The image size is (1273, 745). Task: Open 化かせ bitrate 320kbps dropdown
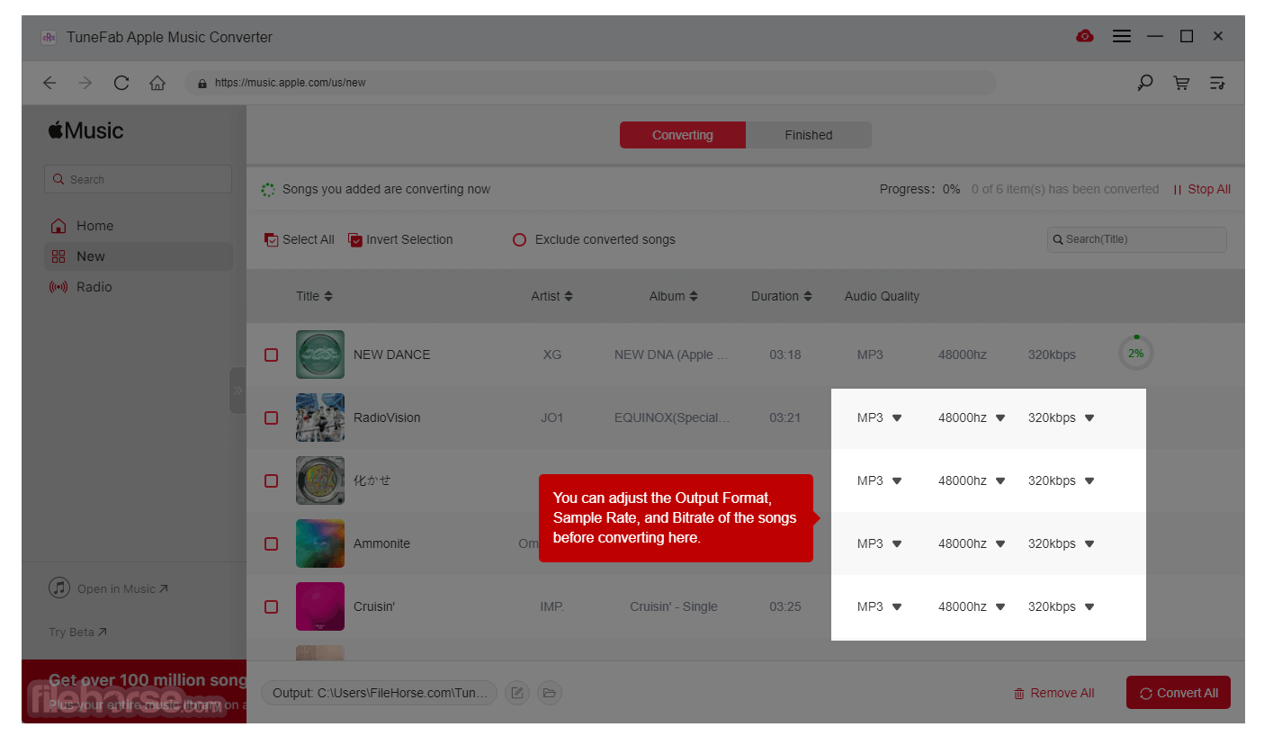(1062, 480)
